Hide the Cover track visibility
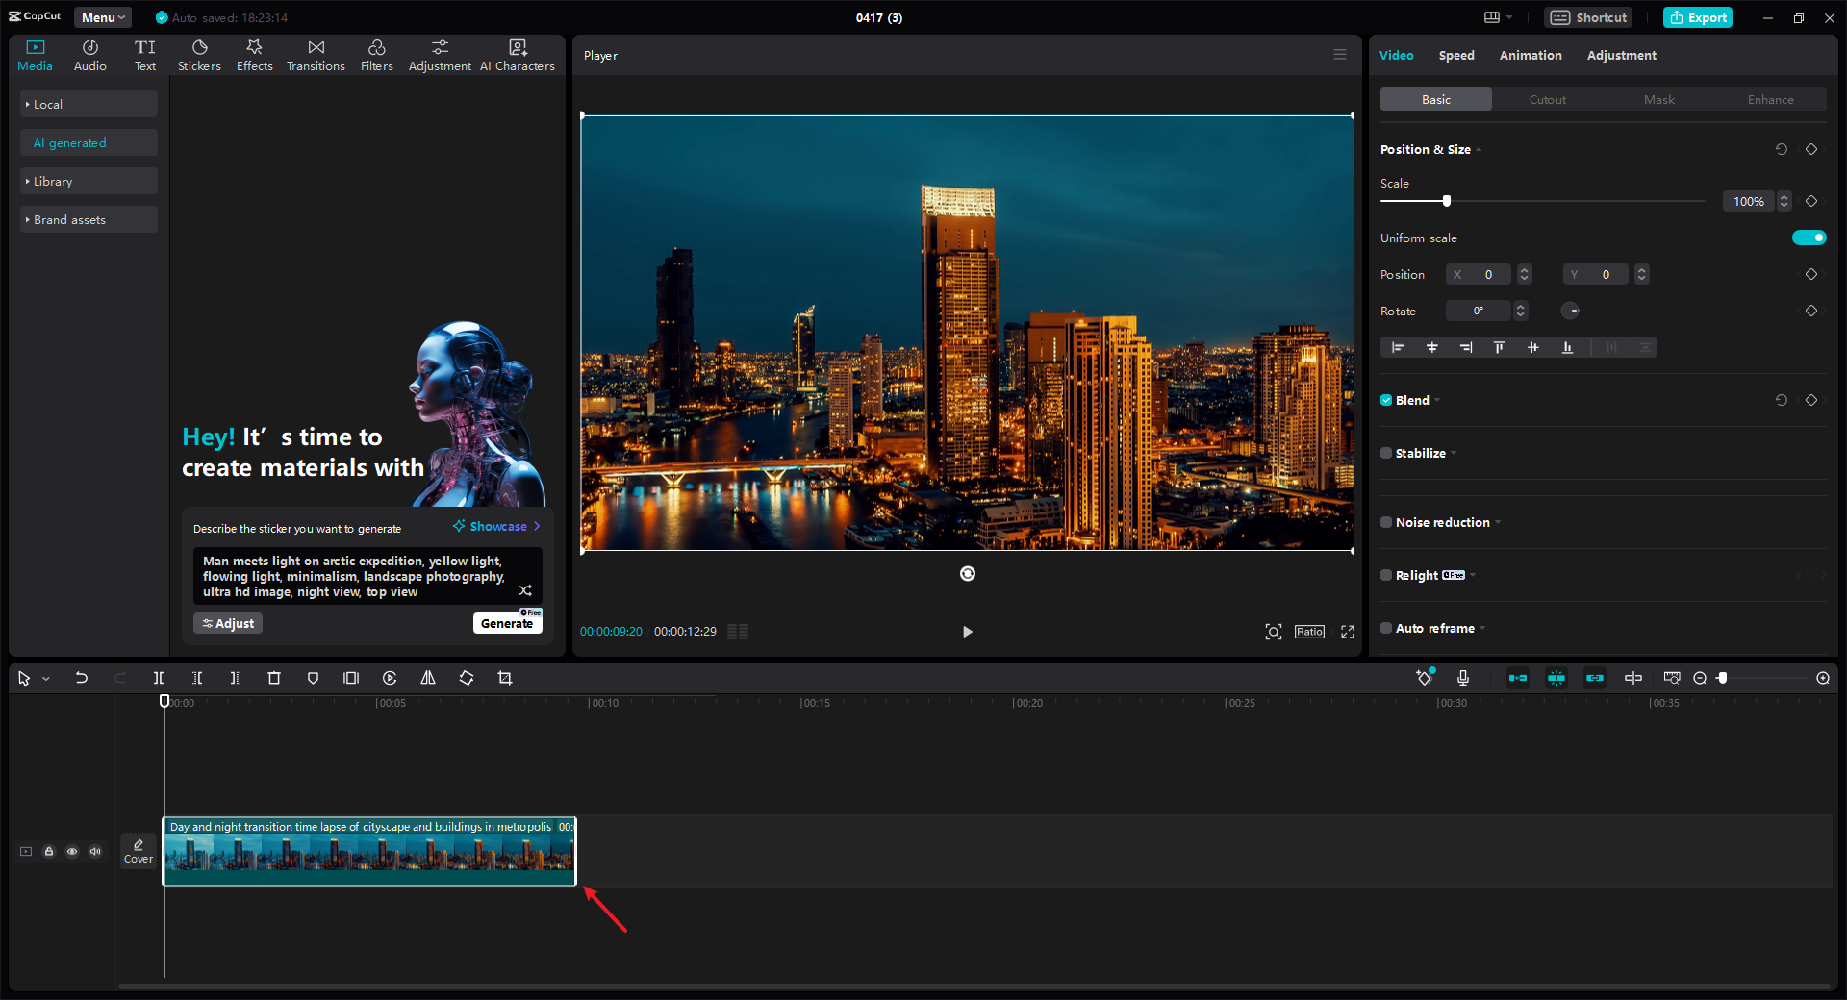The width and height of the screenshot is (1847, 1000). [x=72, y=852]
